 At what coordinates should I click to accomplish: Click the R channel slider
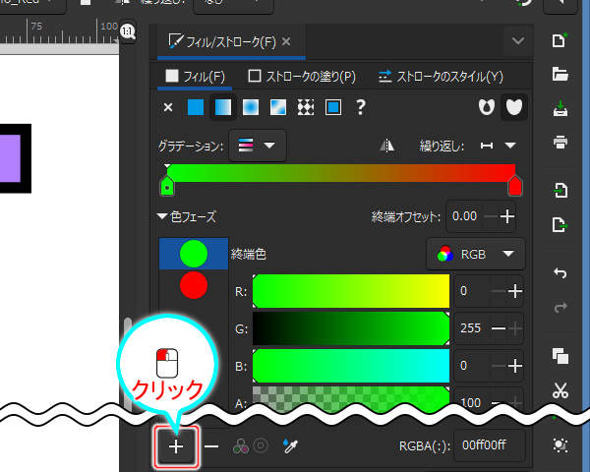(351, 291)
